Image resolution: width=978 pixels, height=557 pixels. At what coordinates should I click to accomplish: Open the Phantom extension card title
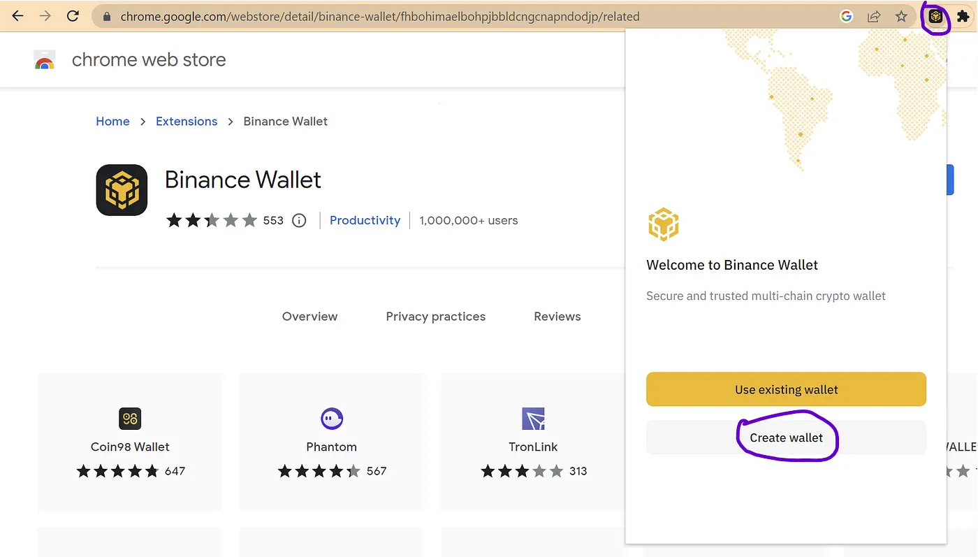(331, 447)
